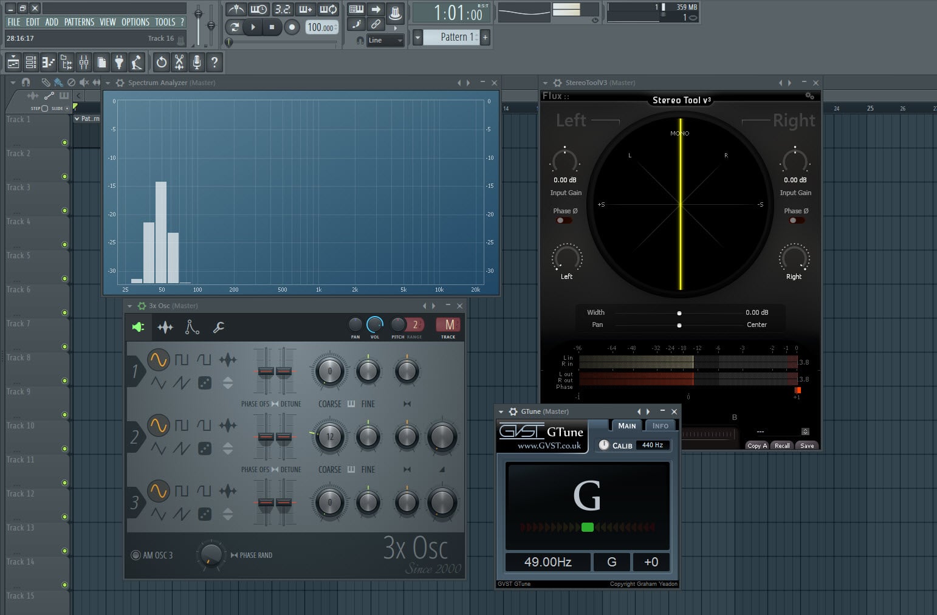Viewport: 937px width, 615px height.
Task: Toggle the green speaker switch in 3x Osc
Action: [x=138, y=327]
